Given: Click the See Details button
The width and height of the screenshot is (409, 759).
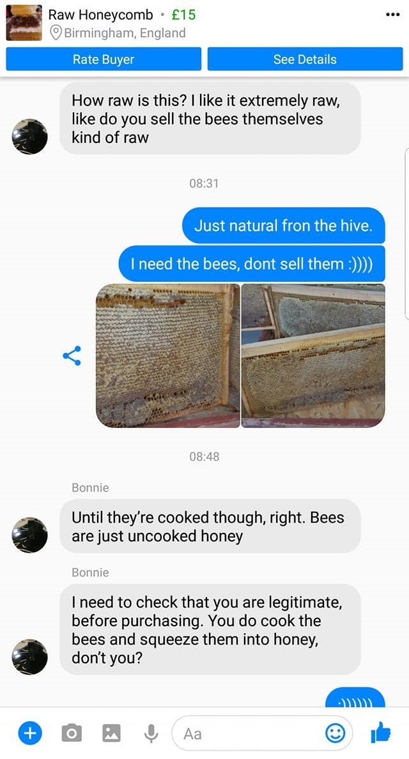Looking at the screenshot, I should (305, 59).
